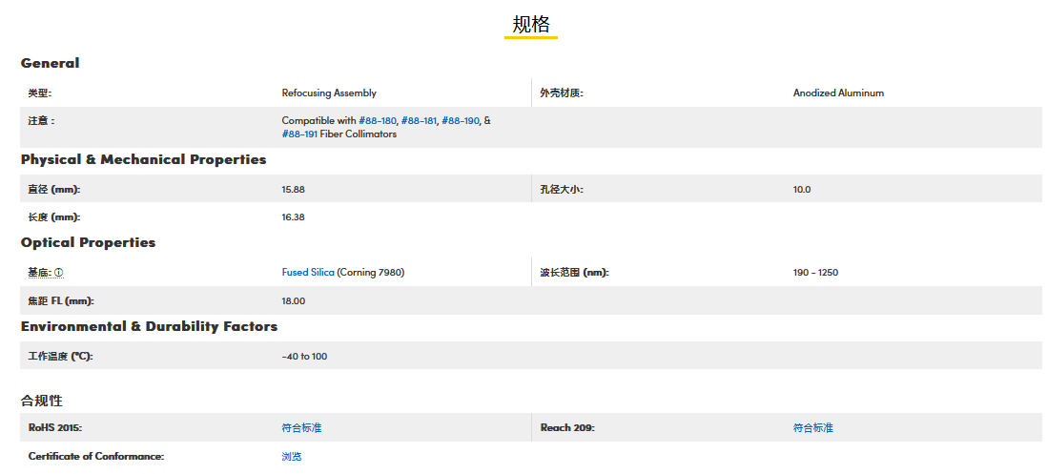Open the Fused Silica substrate link
Screen dimensions: 1047x474
308,273
